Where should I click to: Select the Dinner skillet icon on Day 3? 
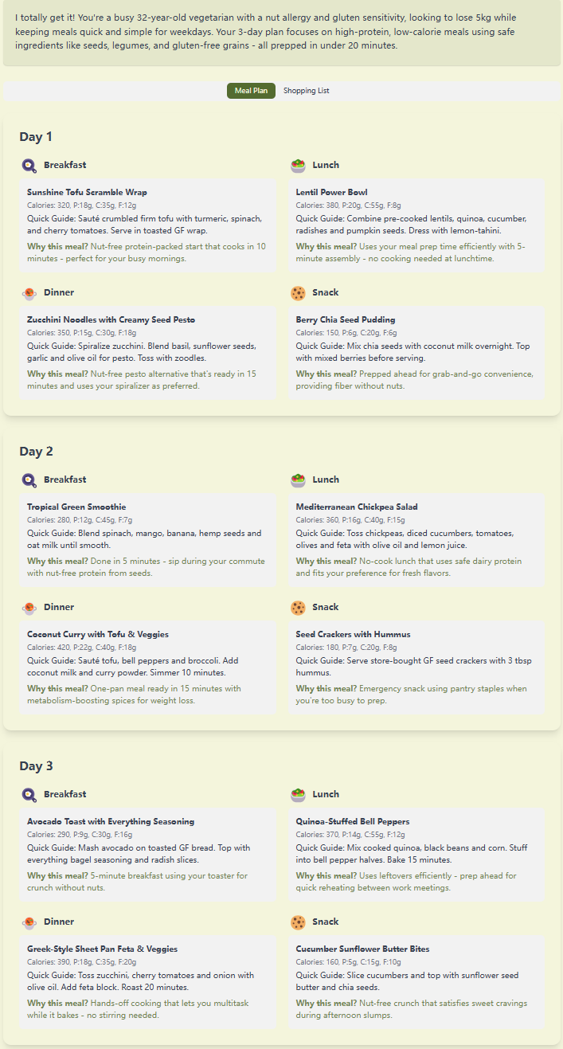pos(29,922)
